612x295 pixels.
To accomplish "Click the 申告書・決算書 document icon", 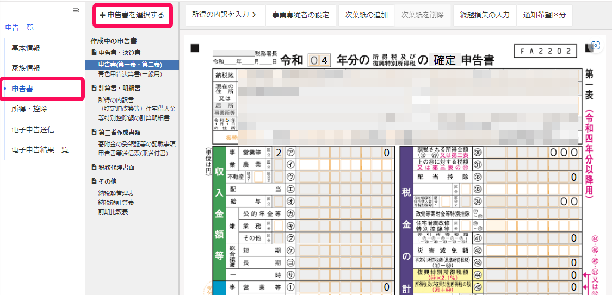I will point(94,53).
